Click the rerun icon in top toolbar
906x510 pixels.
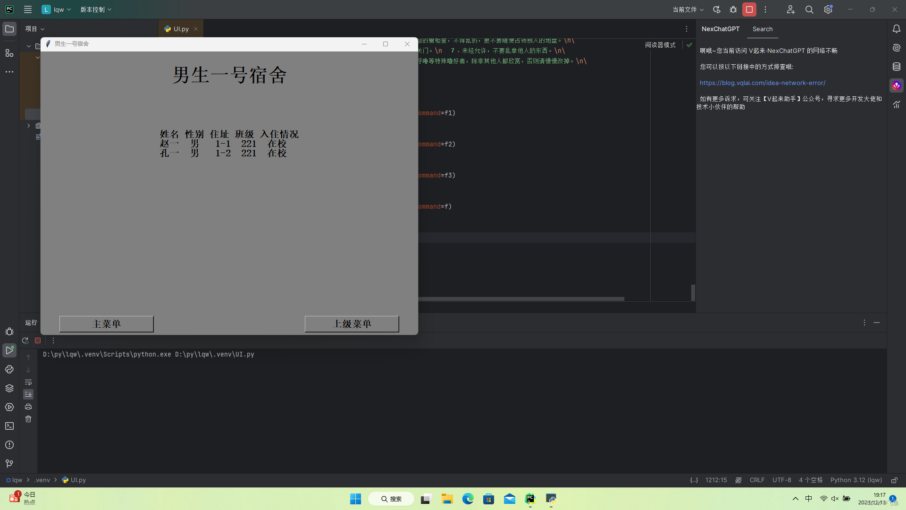coord(717,9)
